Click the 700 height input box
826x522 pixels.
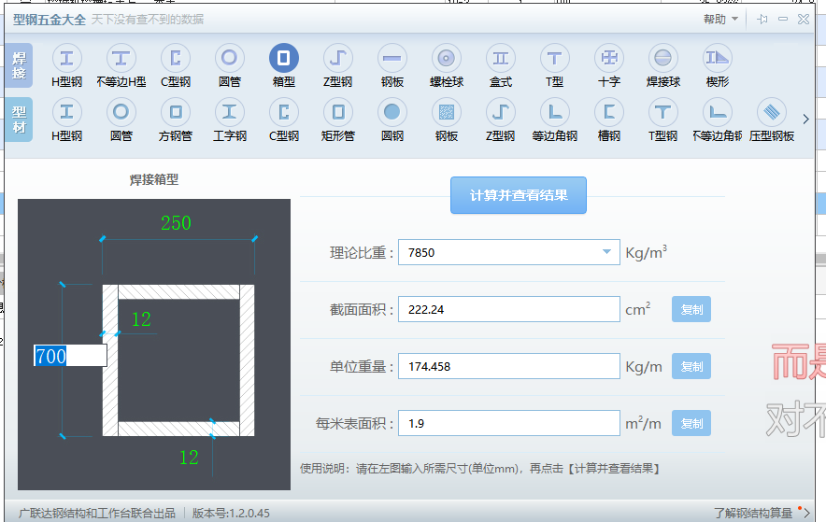pyautogui.click(x=70, y=356)
